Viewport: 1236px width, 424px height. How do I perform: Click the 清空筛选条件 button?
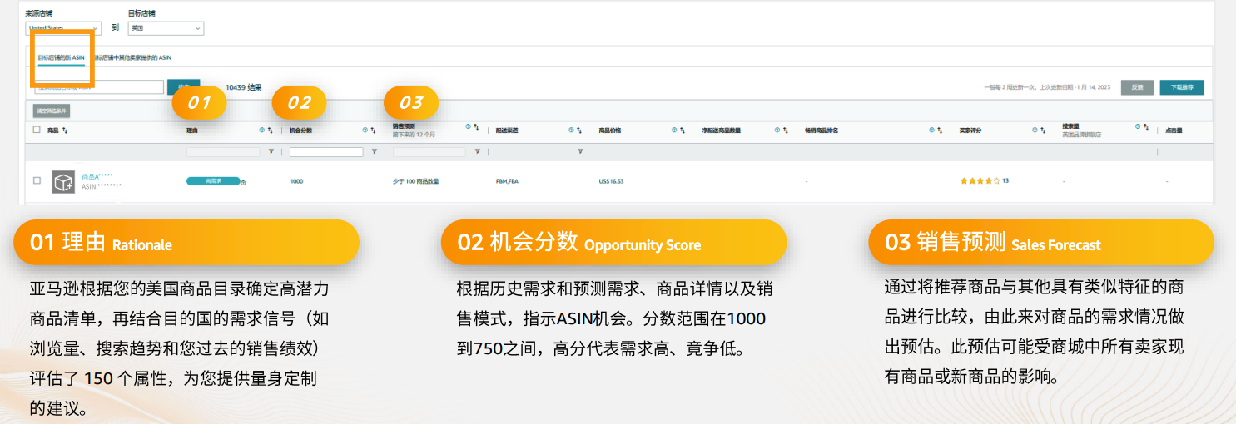click(x=51, y=110)
